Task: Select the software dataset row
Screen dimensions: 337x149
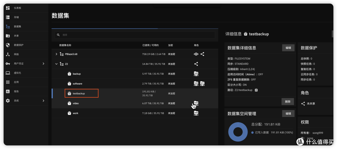Action: [x=135, y=84]
